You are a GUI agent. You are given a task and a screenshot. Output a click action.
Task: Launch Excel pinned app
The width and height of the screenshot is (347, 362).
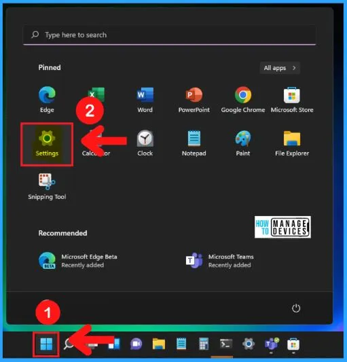coord(96,94)
